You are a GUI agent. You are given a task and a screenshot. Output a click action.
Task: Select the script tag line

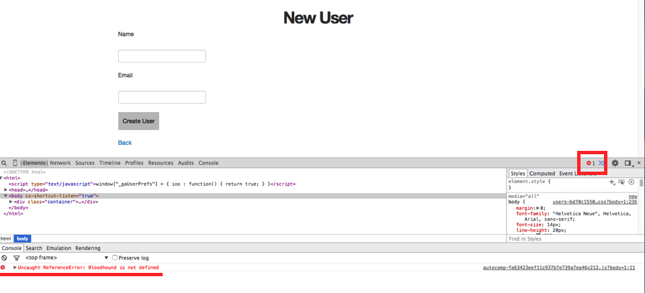pos(153,184)
